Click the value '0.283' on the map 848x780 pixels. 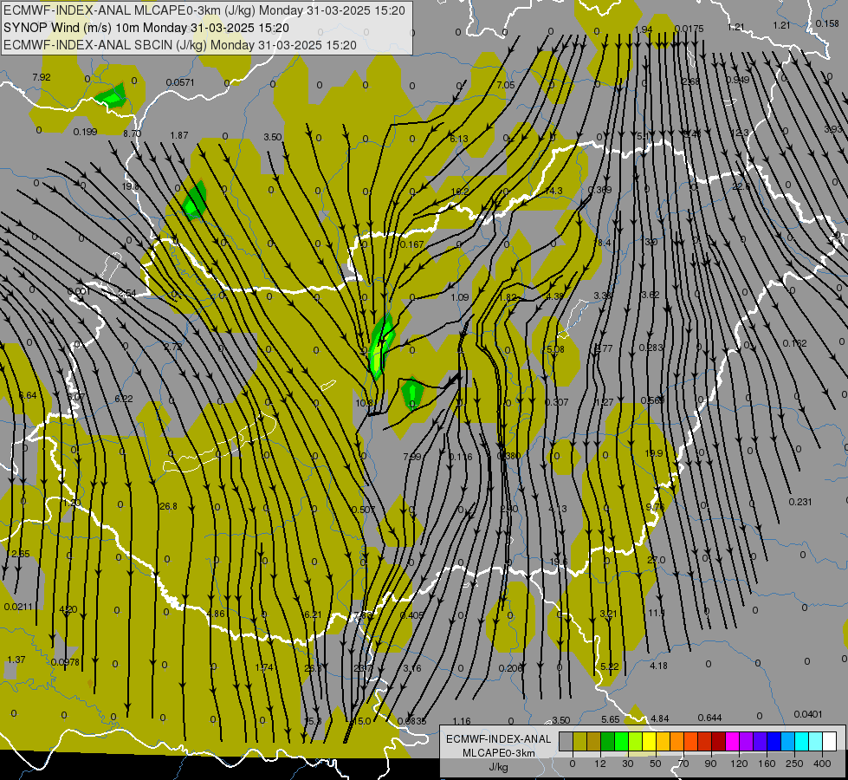click(x=651, y=348)
